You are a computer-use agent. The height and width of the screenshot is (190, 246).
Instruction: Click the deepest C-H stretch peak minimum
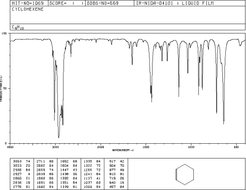[59, 137]
